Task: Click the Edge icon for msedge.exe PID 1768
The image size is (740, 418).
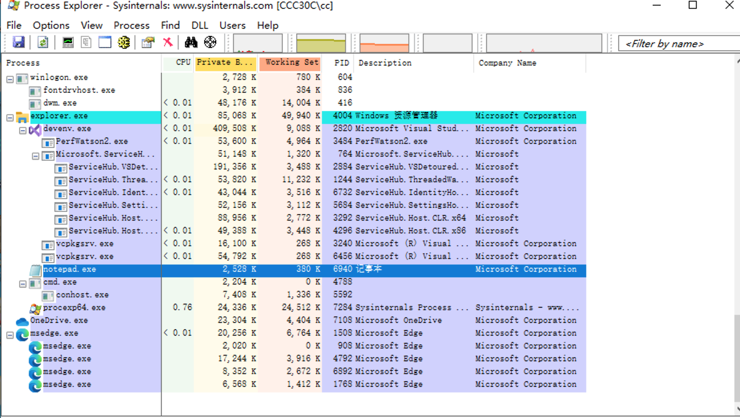Action: tap(35, 385)
